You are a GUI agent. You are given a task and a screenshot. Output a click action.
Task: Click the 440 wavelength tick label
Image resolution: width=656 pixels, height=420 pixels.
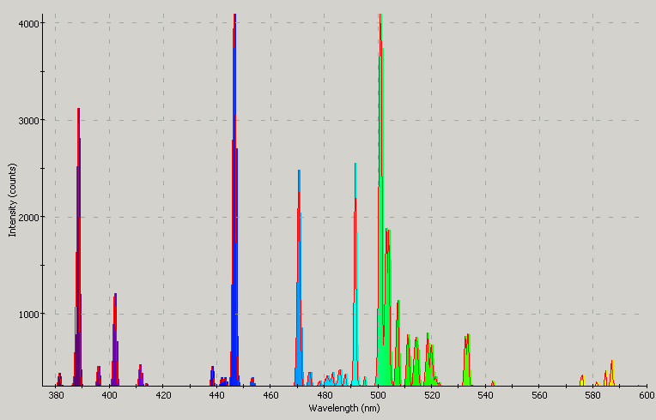216,395
